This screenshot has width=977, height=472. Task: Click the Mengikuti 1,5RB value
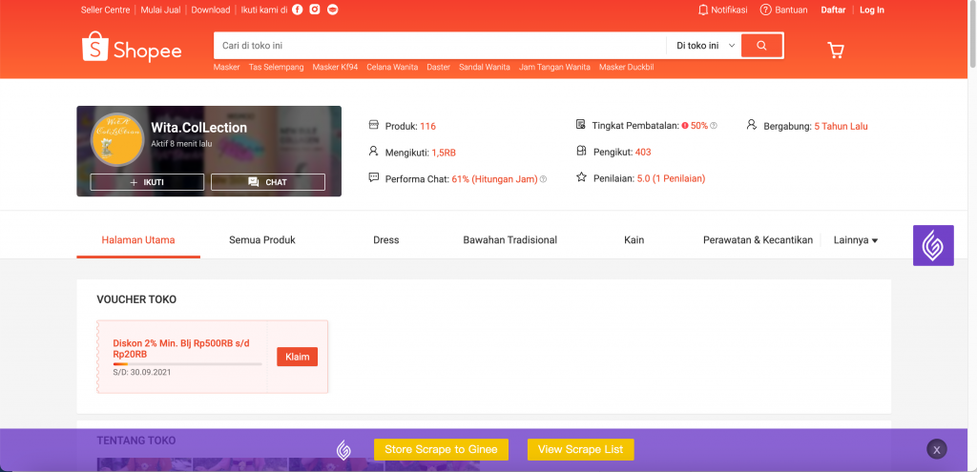point(446,153)
